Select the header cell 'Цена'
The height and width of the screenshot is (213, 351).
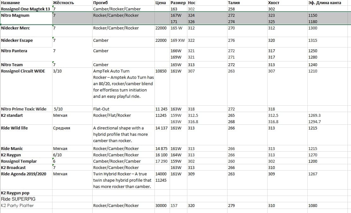162,3
